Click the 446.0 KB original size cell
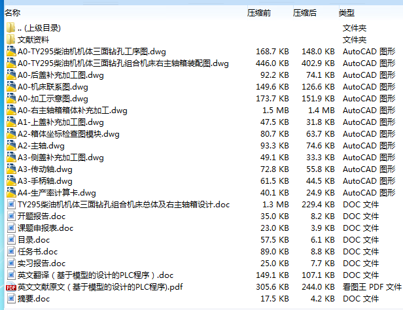The width and height of the screenshot is (403, 310). pos(272,63)
